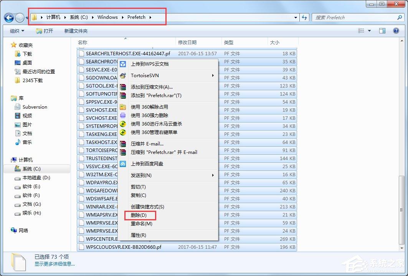Click the 360管理右键菜单 menu icon
The height and width of the screenshot is (276, 408).
[x=123, y=132]
